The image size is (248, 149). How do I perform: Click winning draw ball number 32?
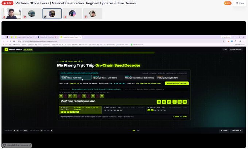point(185,102)
